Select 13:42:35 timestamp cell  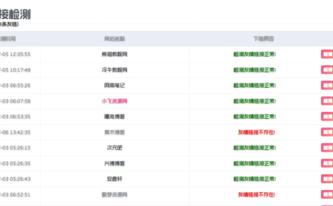point(15,132)
